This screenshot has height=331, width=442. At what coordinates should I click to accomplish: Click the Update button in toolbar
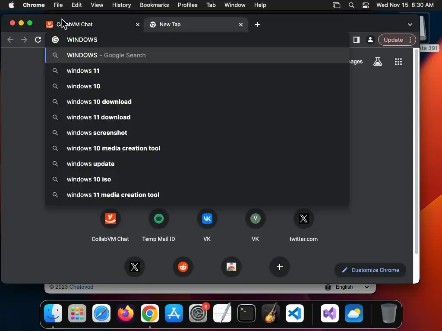pos(393,40)
